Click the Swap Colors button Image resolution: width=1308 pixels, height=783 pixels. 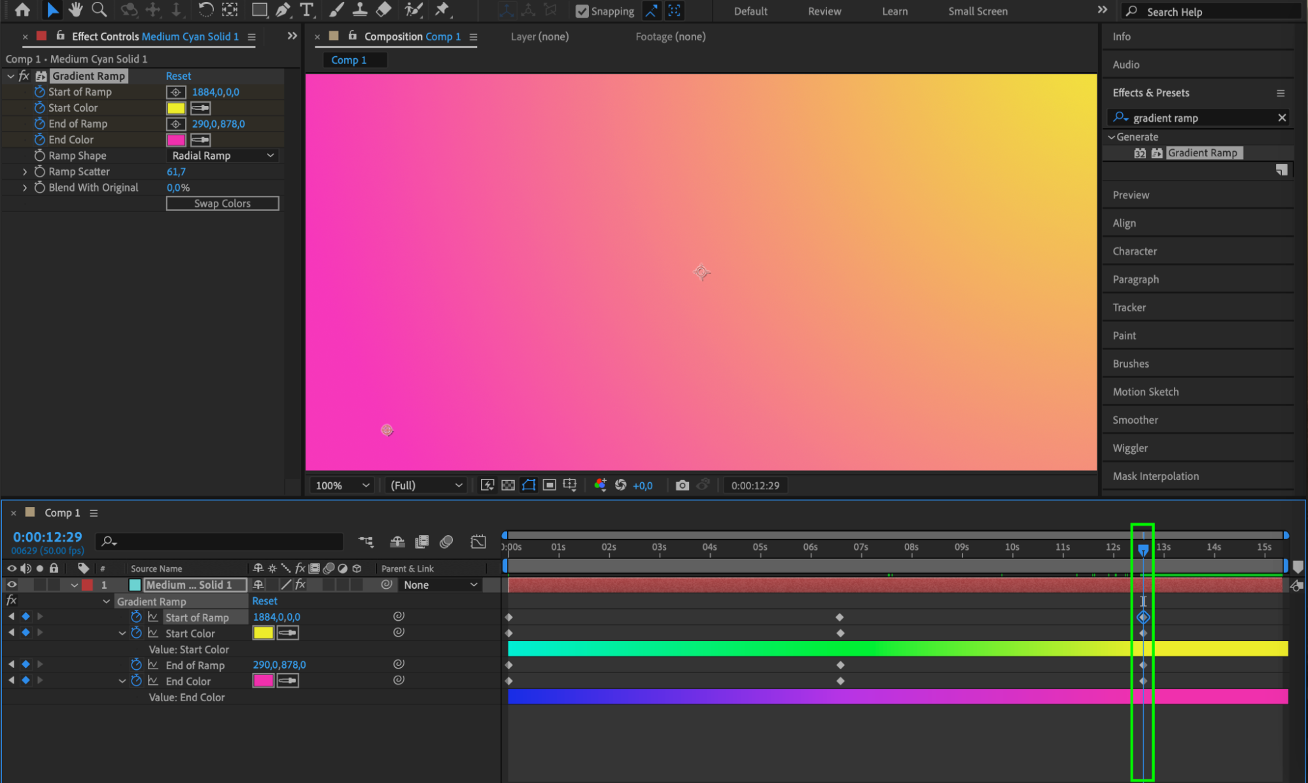pyautogui.click(x=222, y=203)
